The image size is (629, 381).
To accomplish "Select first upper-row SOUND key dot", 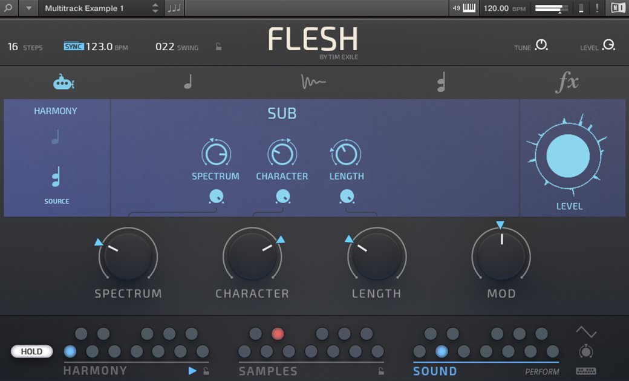I will [431, 334].
